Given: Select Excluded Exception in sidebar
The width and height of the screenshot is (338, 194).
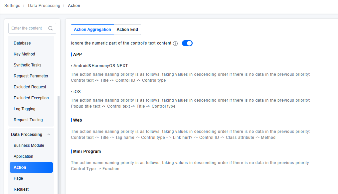Looking at the screenshot, I should click(31, 98).
